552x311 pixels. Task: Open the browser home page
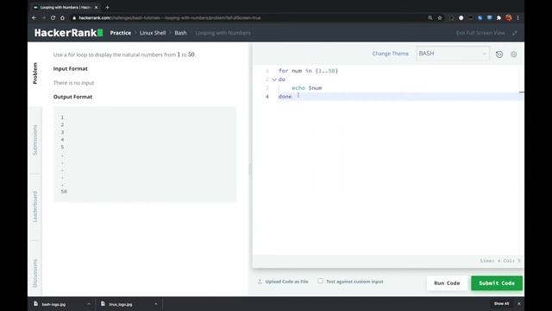[x=62, y=17]
